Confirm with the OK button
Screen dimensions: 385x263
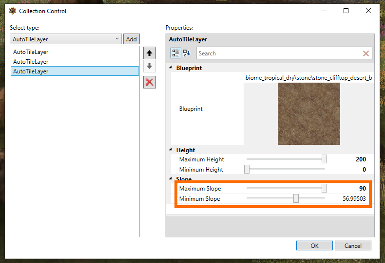coord(314,245)
